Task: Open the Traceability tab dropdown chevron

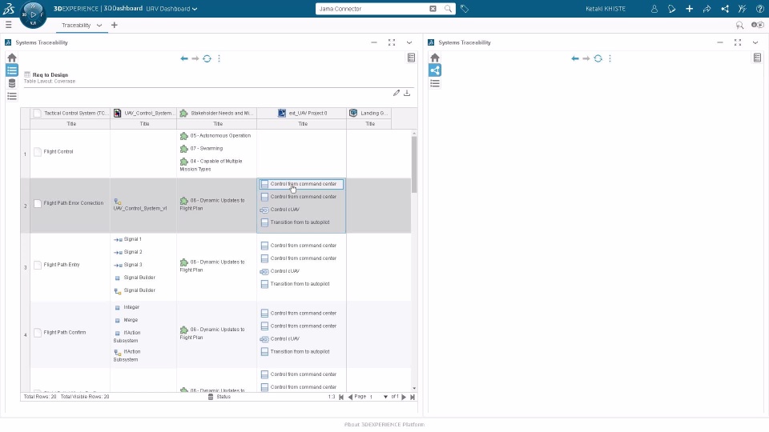Action: [x=99, y=25]
